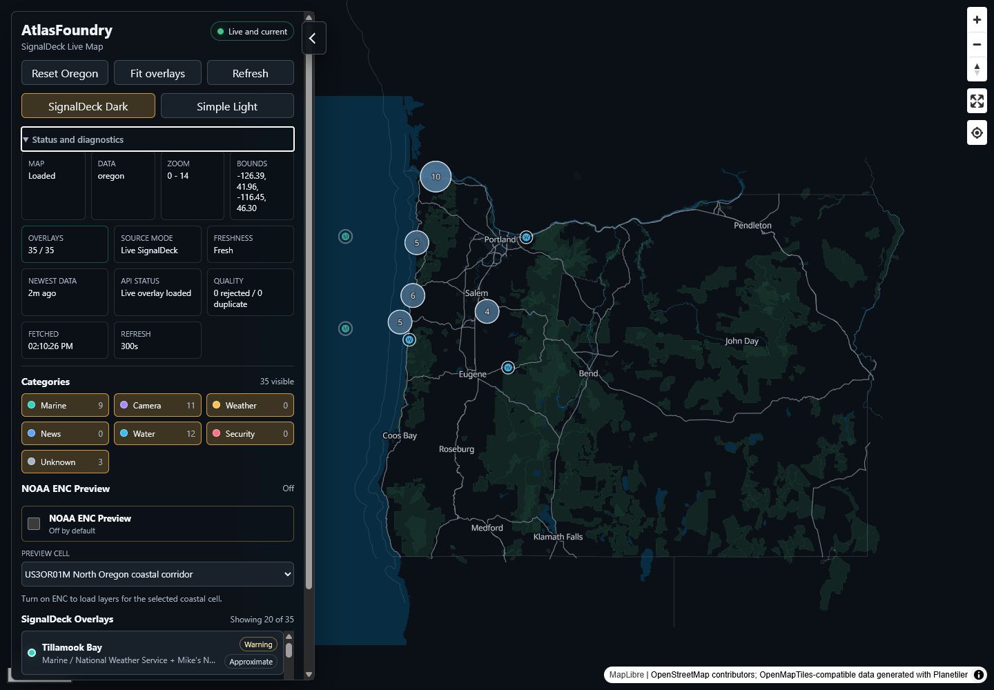Open the Preview Cell dropdown
The width and height of the screenshot is (994, 690).
157,574
